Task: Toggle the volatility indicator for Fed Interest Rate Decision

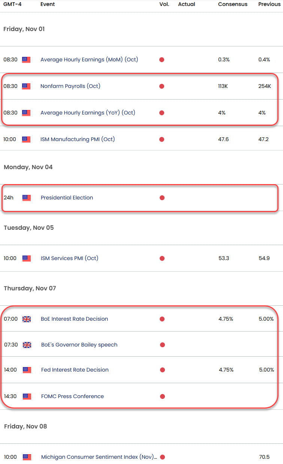Action: [162, 370]
